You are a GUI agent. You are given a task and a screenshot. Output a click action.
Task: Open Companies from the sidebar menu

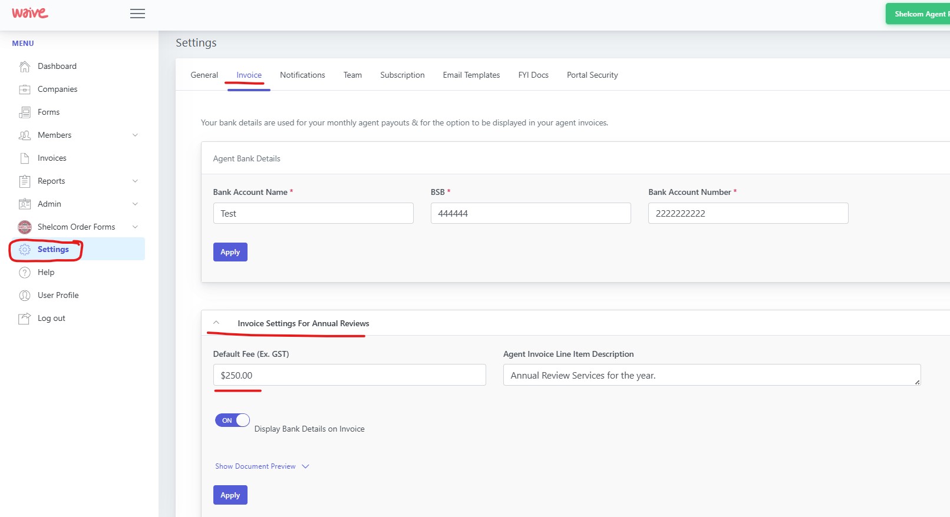point(58,90)
